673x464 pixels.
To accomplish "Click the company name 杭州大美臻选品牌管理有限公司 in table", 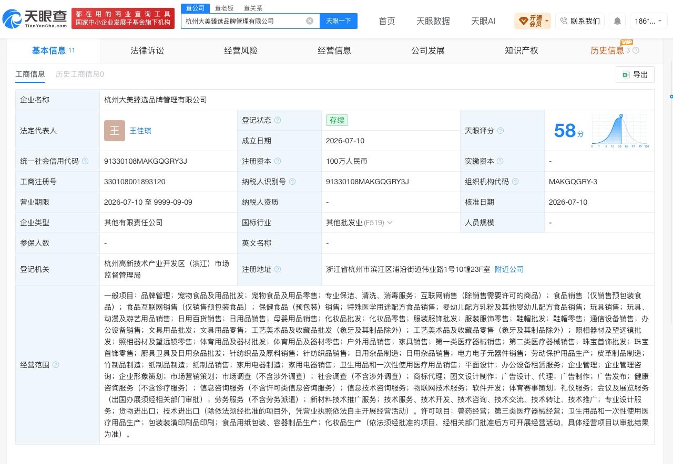I will point(156,100).
